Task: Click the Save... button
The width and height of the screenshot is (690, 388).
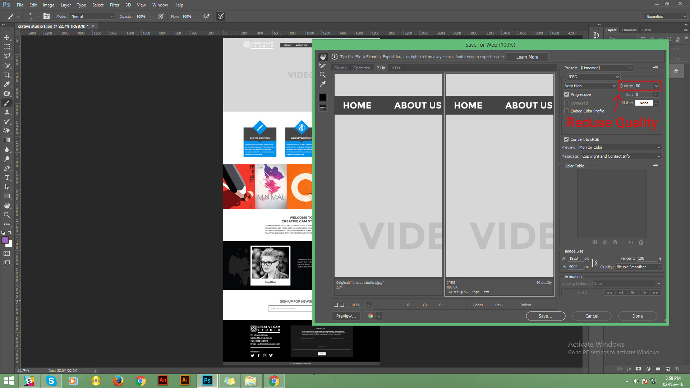Action: coord(545,316)
